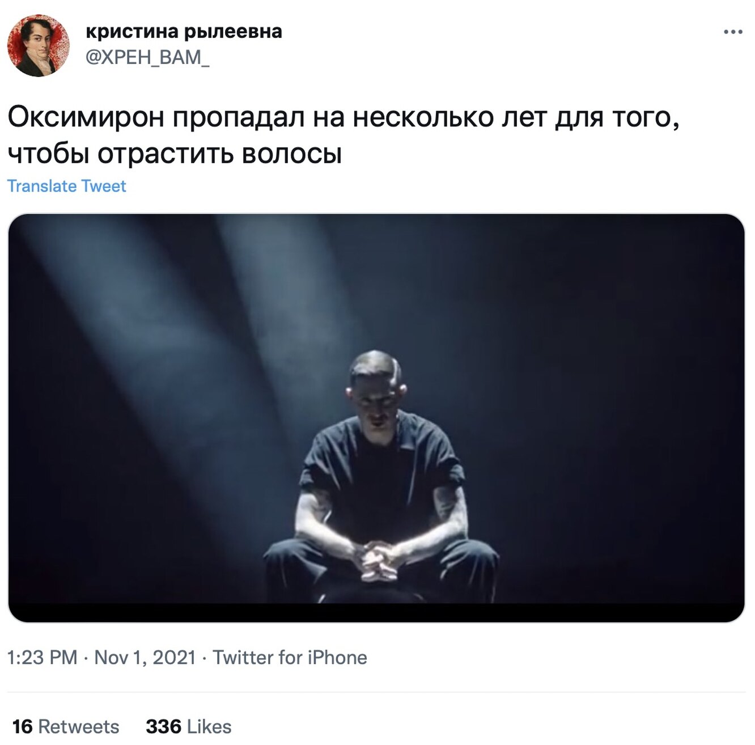Screen dimensions: 755x745
Task: Click the author's round profile avatar
Action: point(39,46)
